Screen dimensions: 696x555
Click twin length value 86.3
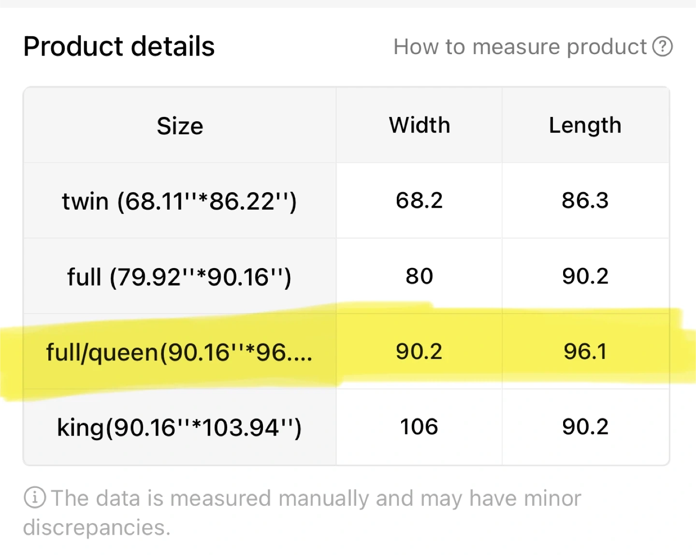pos(585,200)
